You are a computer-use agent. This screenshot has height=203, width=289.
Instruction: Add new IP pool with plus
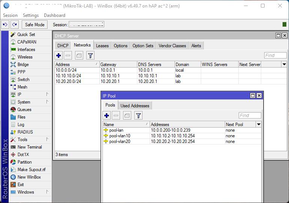[x=107, y=116]
